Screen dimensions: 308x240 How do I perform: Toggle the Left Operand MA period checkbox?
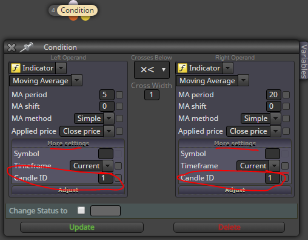click(119, 95)
